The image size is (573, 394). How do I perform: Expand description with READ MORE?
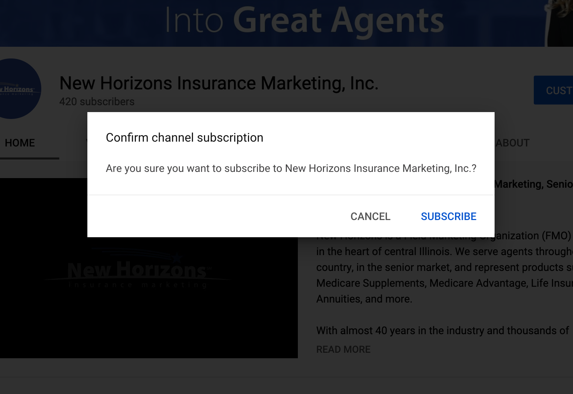point(343,349)
